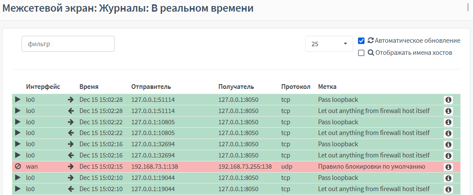Click info icon on blocked wan row
The image size is (473, 195).
pos(448,167)
